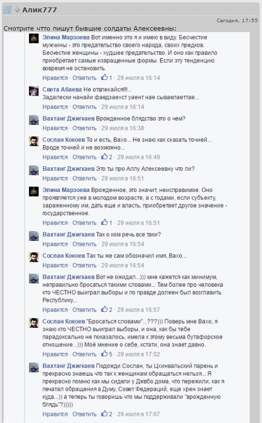The height and width of the screenshot is (423, 262).
Task: Click thumbs-up icon on the 17:07 comment
Action: pyautogui.click(x=104, y=414)
